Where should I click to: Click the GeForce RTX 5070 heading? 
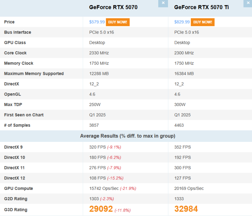tap(113, 7)
